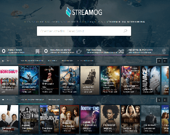Image resolution: width=170 pixels, height=135 pixels.
Task: Click the magnifier icon in search box
Action: (x=125, y=31)
